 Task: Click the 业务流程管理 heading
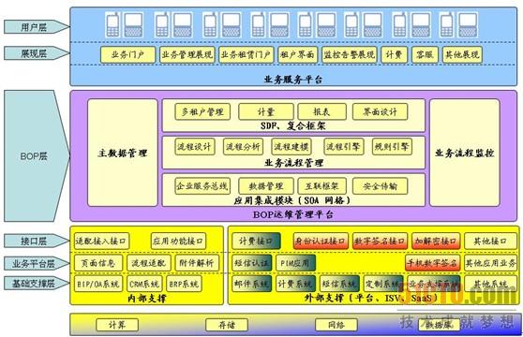coord(293,163)
